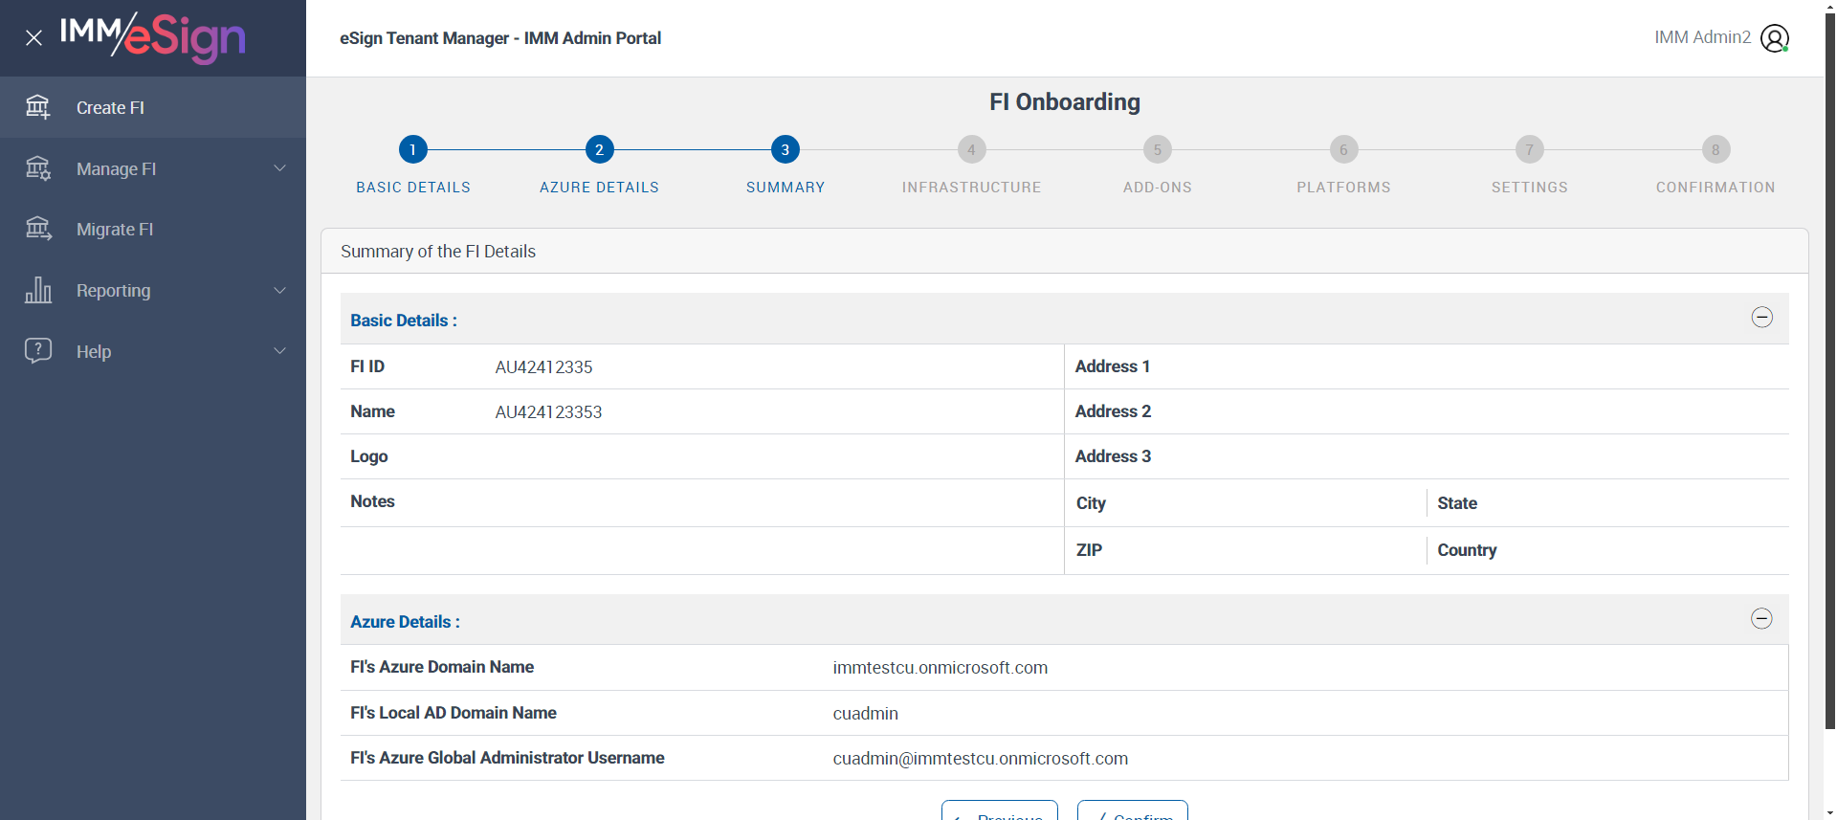Click the eSign Tenant Manager portal title

pyautogui.click(x=500, y=38)
